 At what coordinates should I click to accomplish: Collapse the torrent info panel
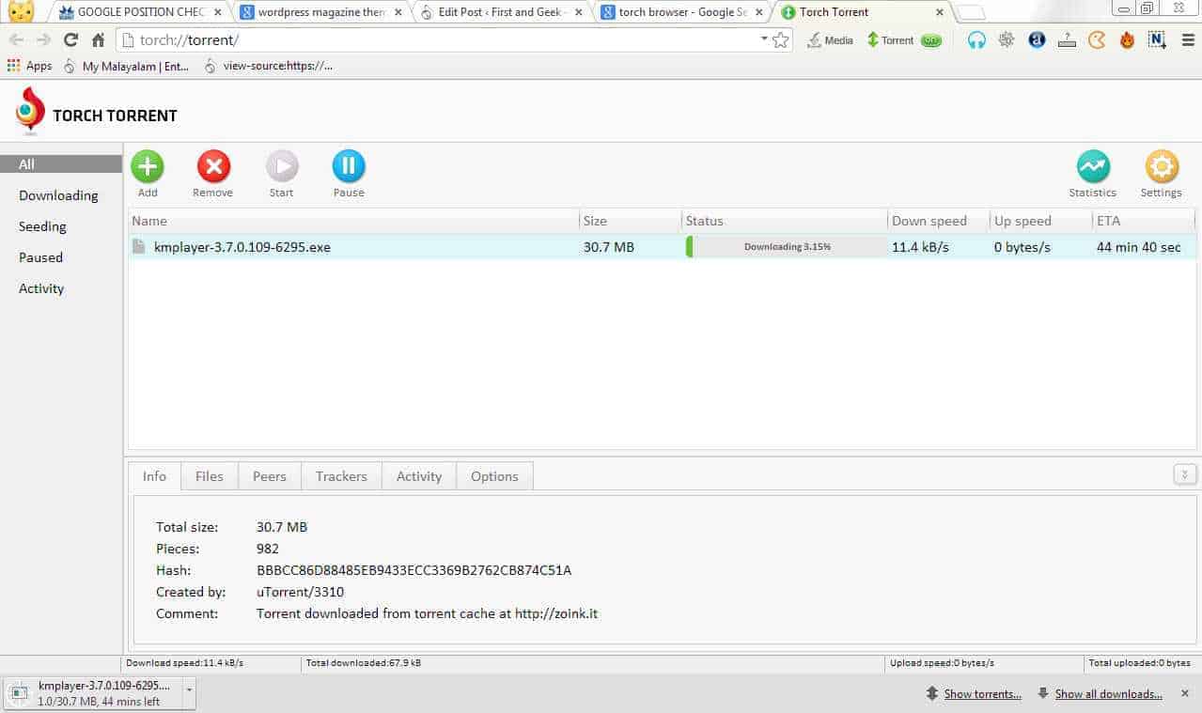click(1184, 474)
